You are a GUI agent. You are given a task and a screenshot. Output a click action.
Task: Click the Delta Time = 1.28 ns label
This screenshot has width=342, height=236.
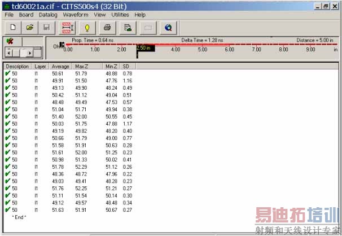click(x=202, y=40)
